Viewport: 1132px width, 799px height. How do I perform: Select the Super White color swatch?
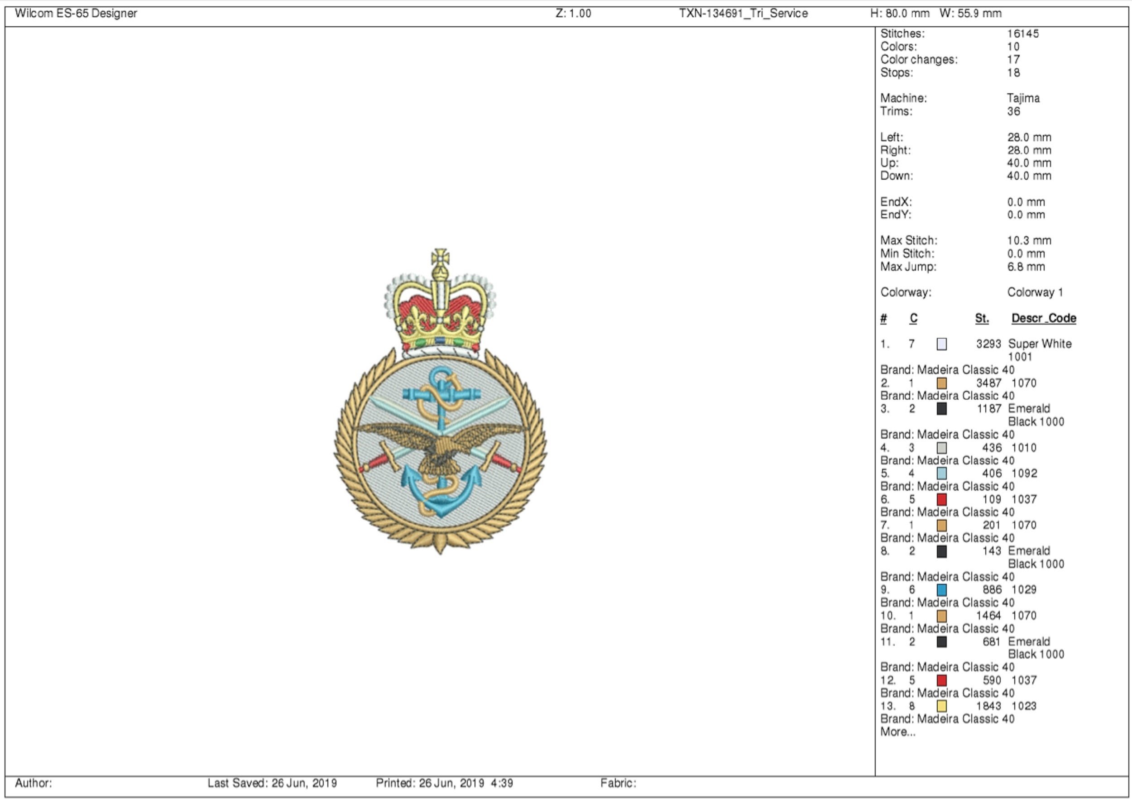tap(942, 345)
